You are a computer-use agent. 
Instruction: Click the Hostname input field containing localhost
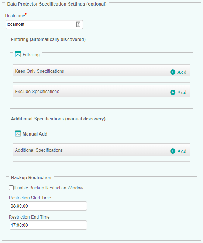click(x=44, y=24)
